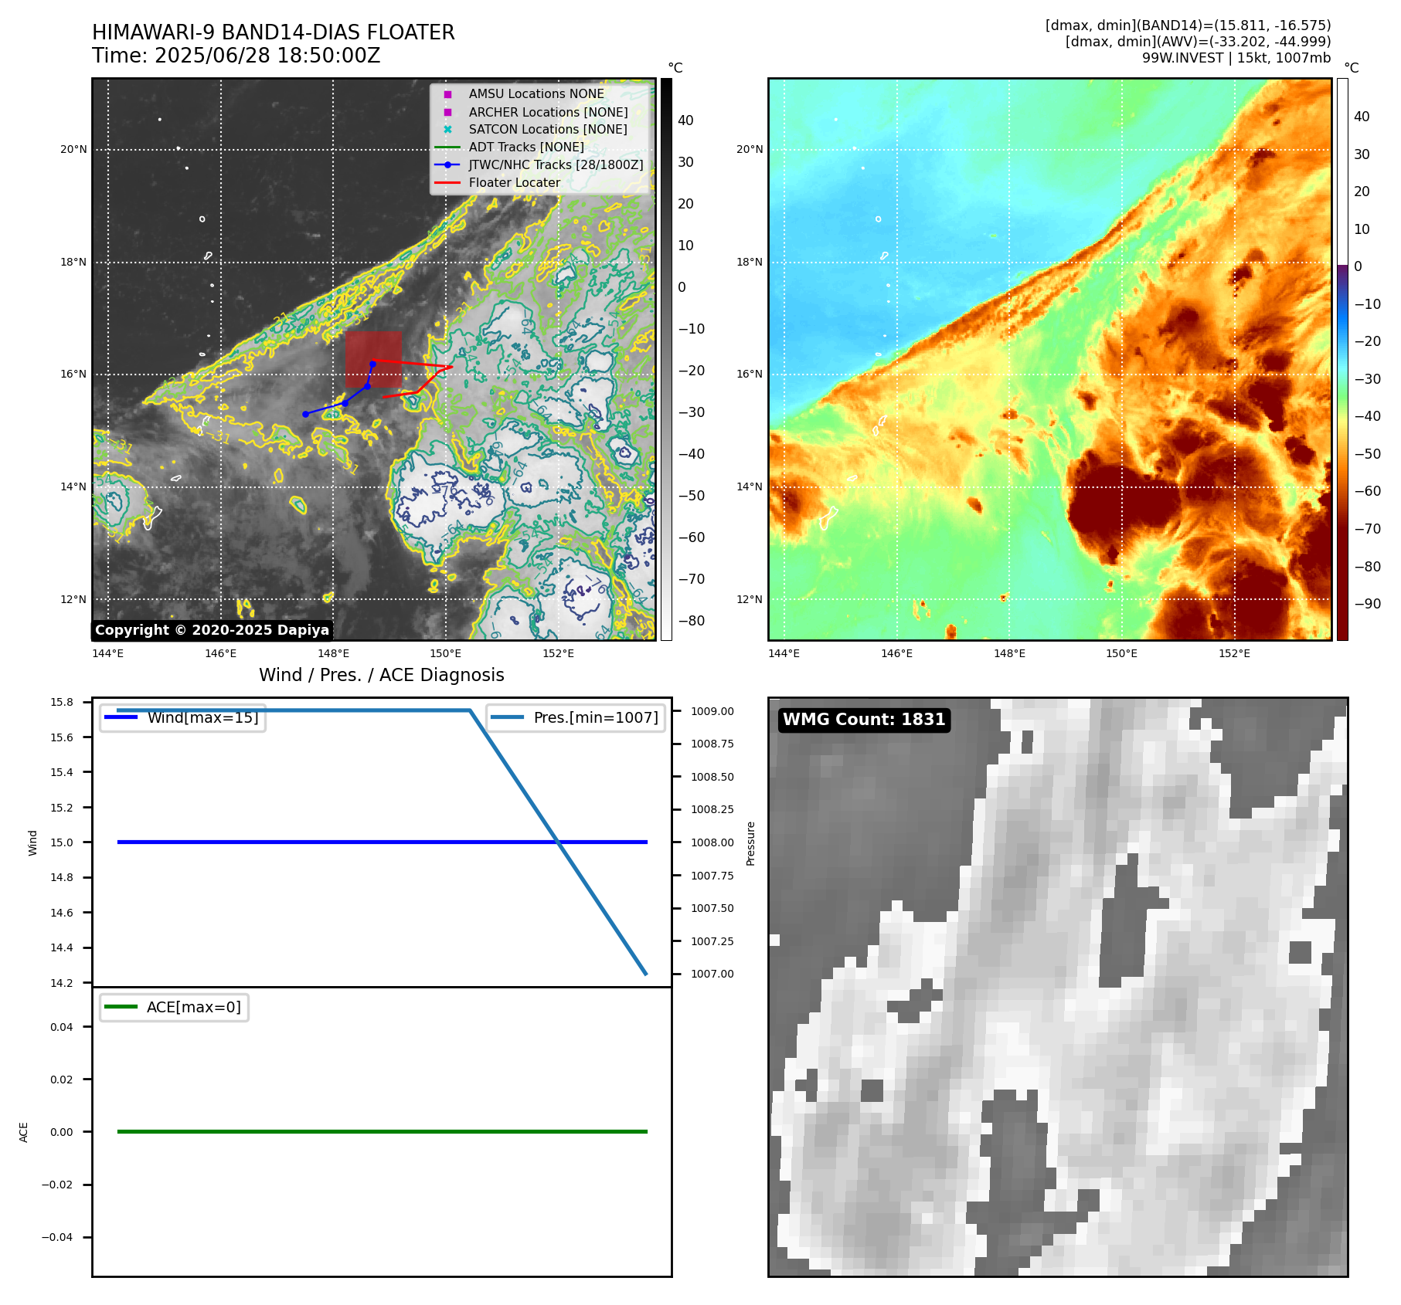Click the Time: 2025/06/28 18:50:00Z label
Screen dimensions: 1401x1305
(x=236, y=56)
